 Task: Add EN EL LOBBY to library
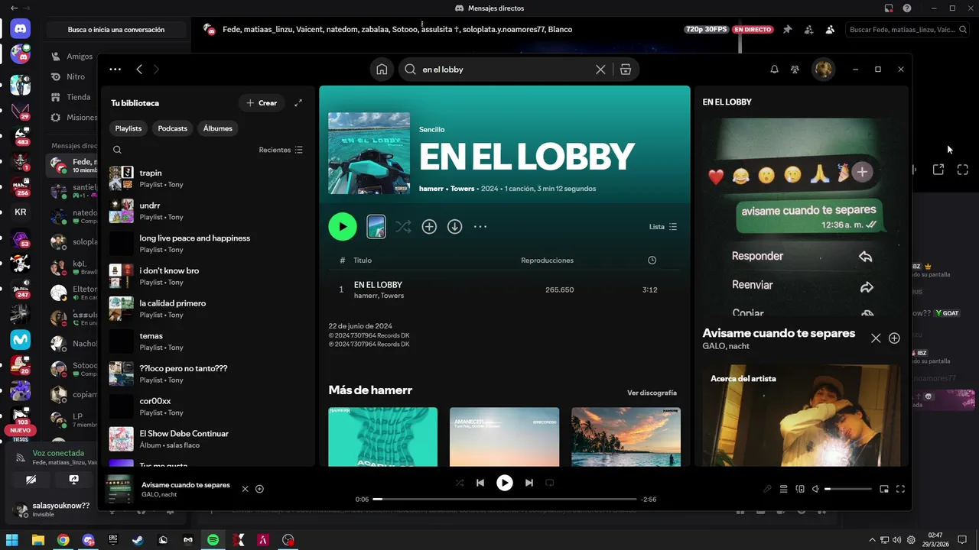pos(429,227)
